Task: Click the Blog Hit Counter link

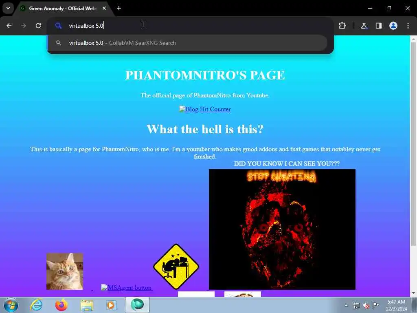Action: [x=205, y=109]
